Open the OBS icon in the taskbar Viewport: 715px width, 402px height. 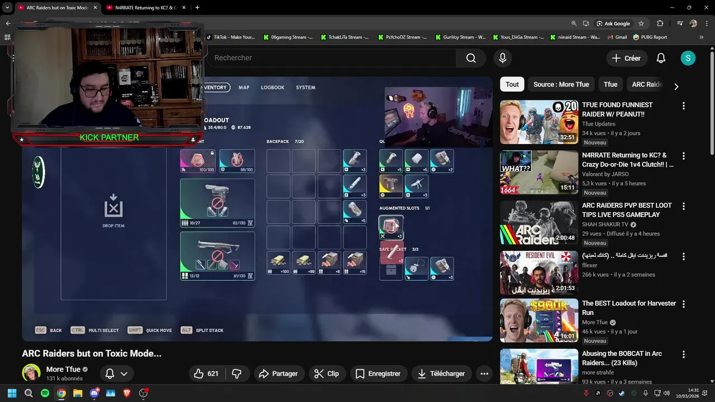pyautogui.click(x=144, y=393)
